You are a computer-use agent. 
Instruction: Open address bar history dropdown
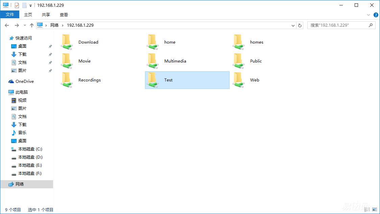(x=293, y=25)
